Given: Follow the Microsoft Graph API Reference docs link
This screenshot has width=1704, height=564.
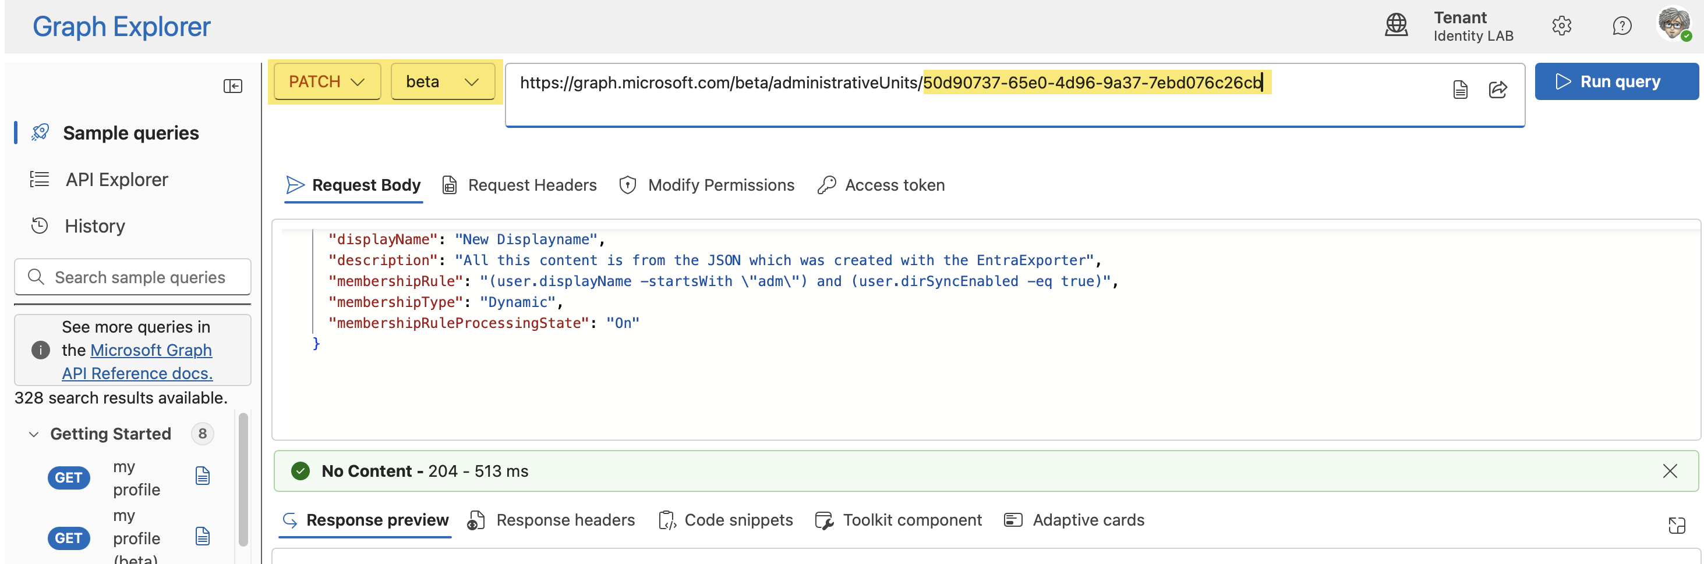Looking at the screenshot, I should [x=137, y=362].
